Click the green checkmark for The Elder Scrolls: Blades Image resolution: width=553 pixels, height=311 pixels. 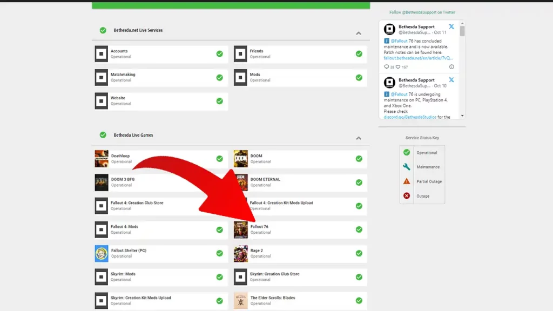coord(359,300)
